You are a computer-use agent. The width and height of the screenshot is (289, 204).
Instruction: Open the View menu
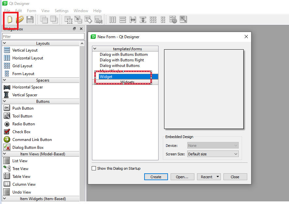[45, 11]
